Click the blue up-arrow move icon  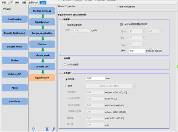(33, 129)
